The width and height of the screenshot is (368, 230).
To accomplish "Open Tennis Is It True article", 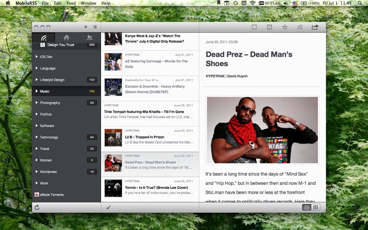I will (x=150, y=190).
